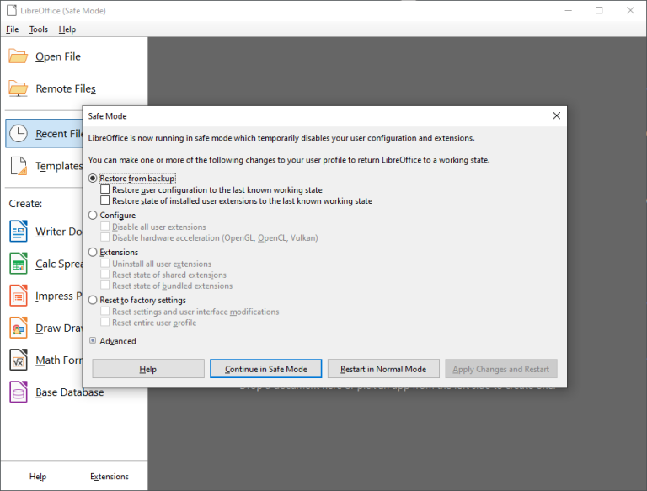Click the dialog Help button
647x491 pixels.
coord(148,369)
